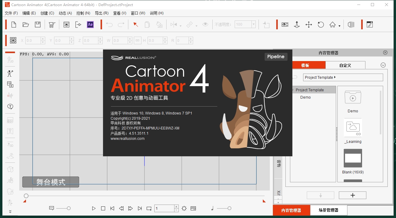Create a new project file
This screenshot has height=218, width=396.
[13, 25]
